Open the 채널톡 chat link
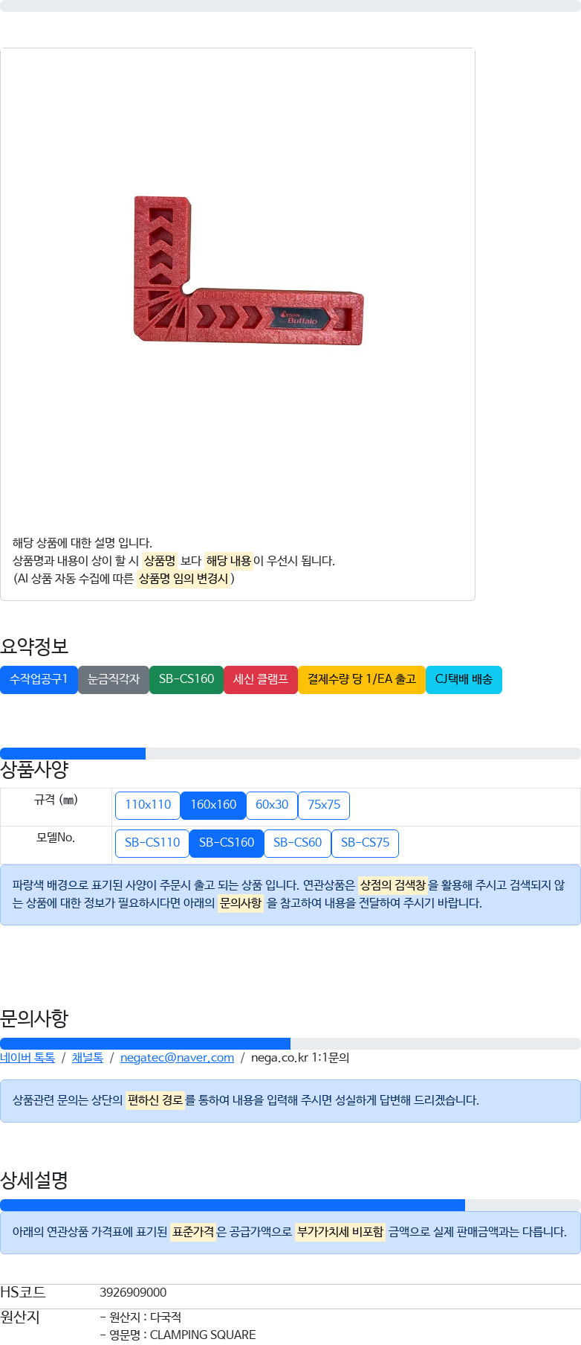Image resolution: width=581 pixels, height=1345 pixels. tap(88, 1058)
